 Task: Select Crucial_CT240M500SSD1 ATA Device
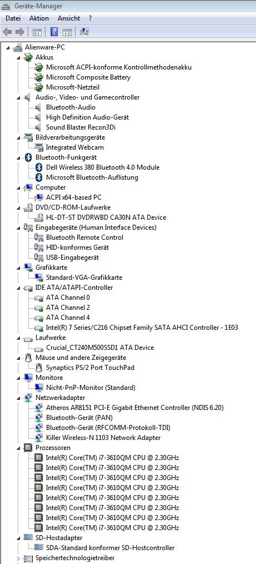coord(100,348)
